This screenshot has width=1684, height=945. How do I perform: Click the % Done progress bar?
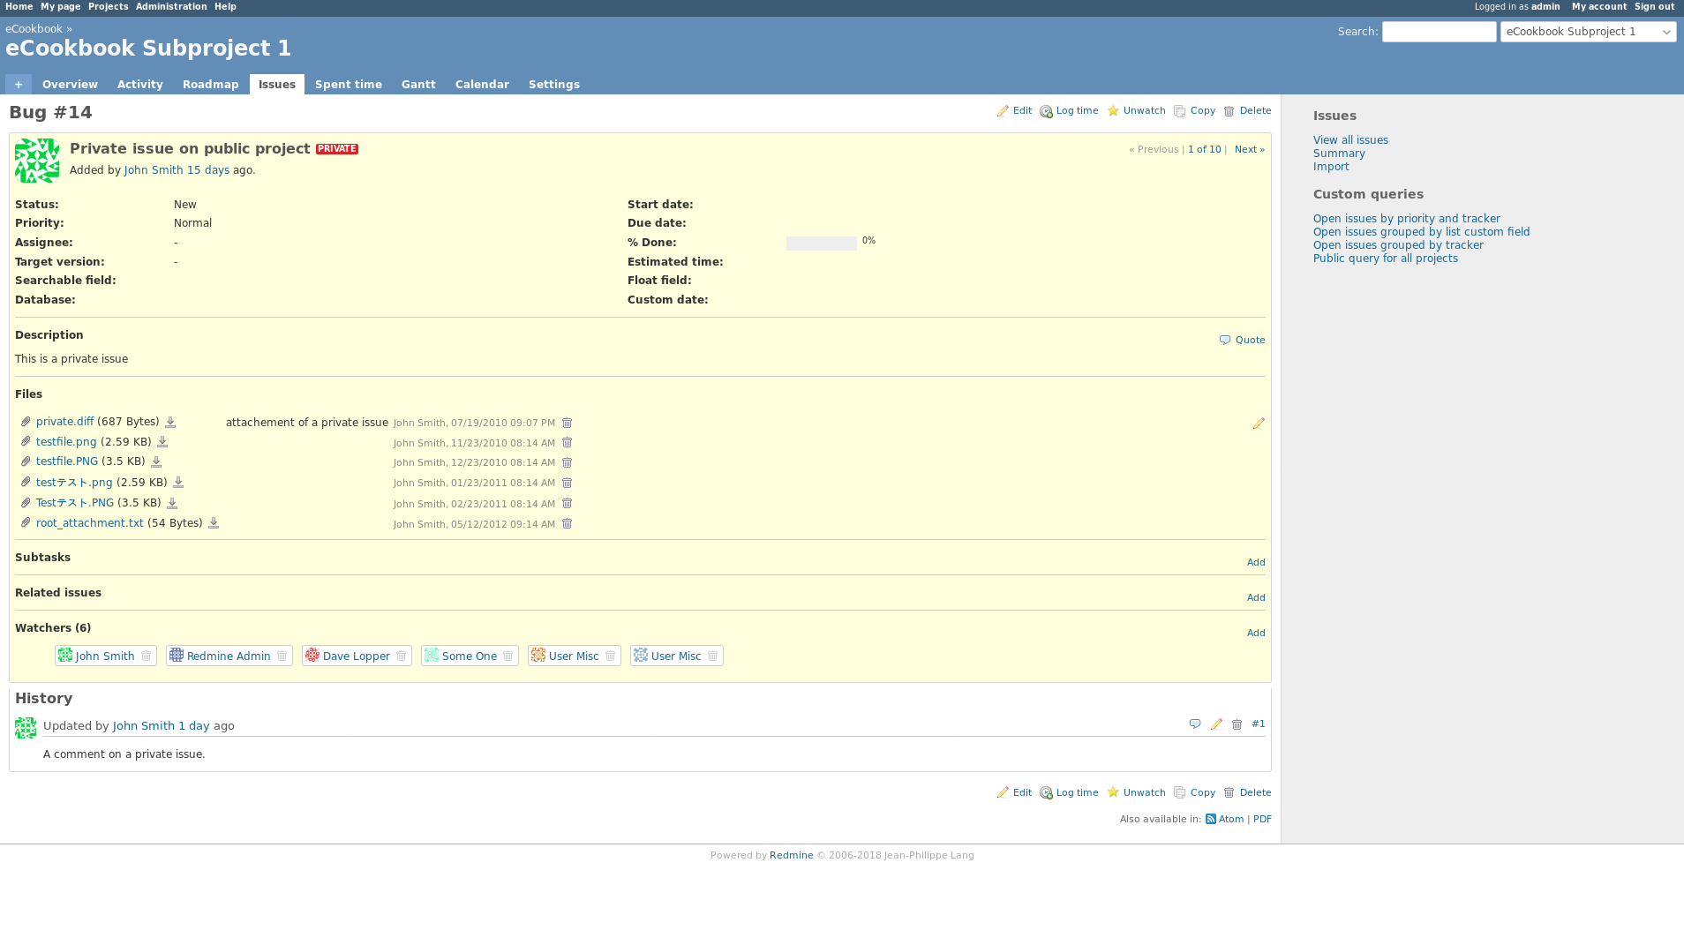[822, 244]
